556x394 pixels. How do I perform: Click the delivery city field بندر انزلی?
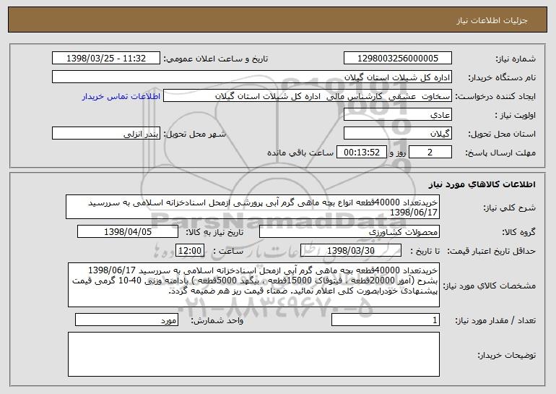(106, 134)
